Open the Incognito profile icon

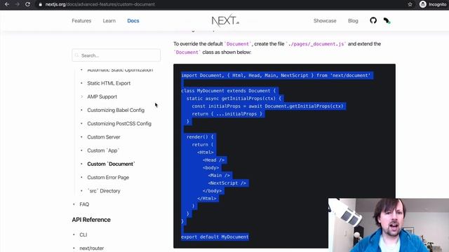422,4
